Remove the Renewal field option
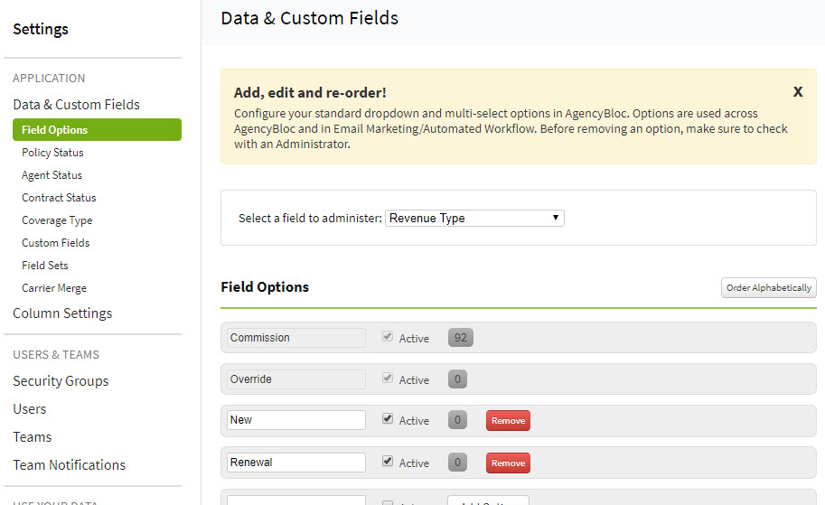Viewport: 825px width, 505px height. tap(508, 463)
